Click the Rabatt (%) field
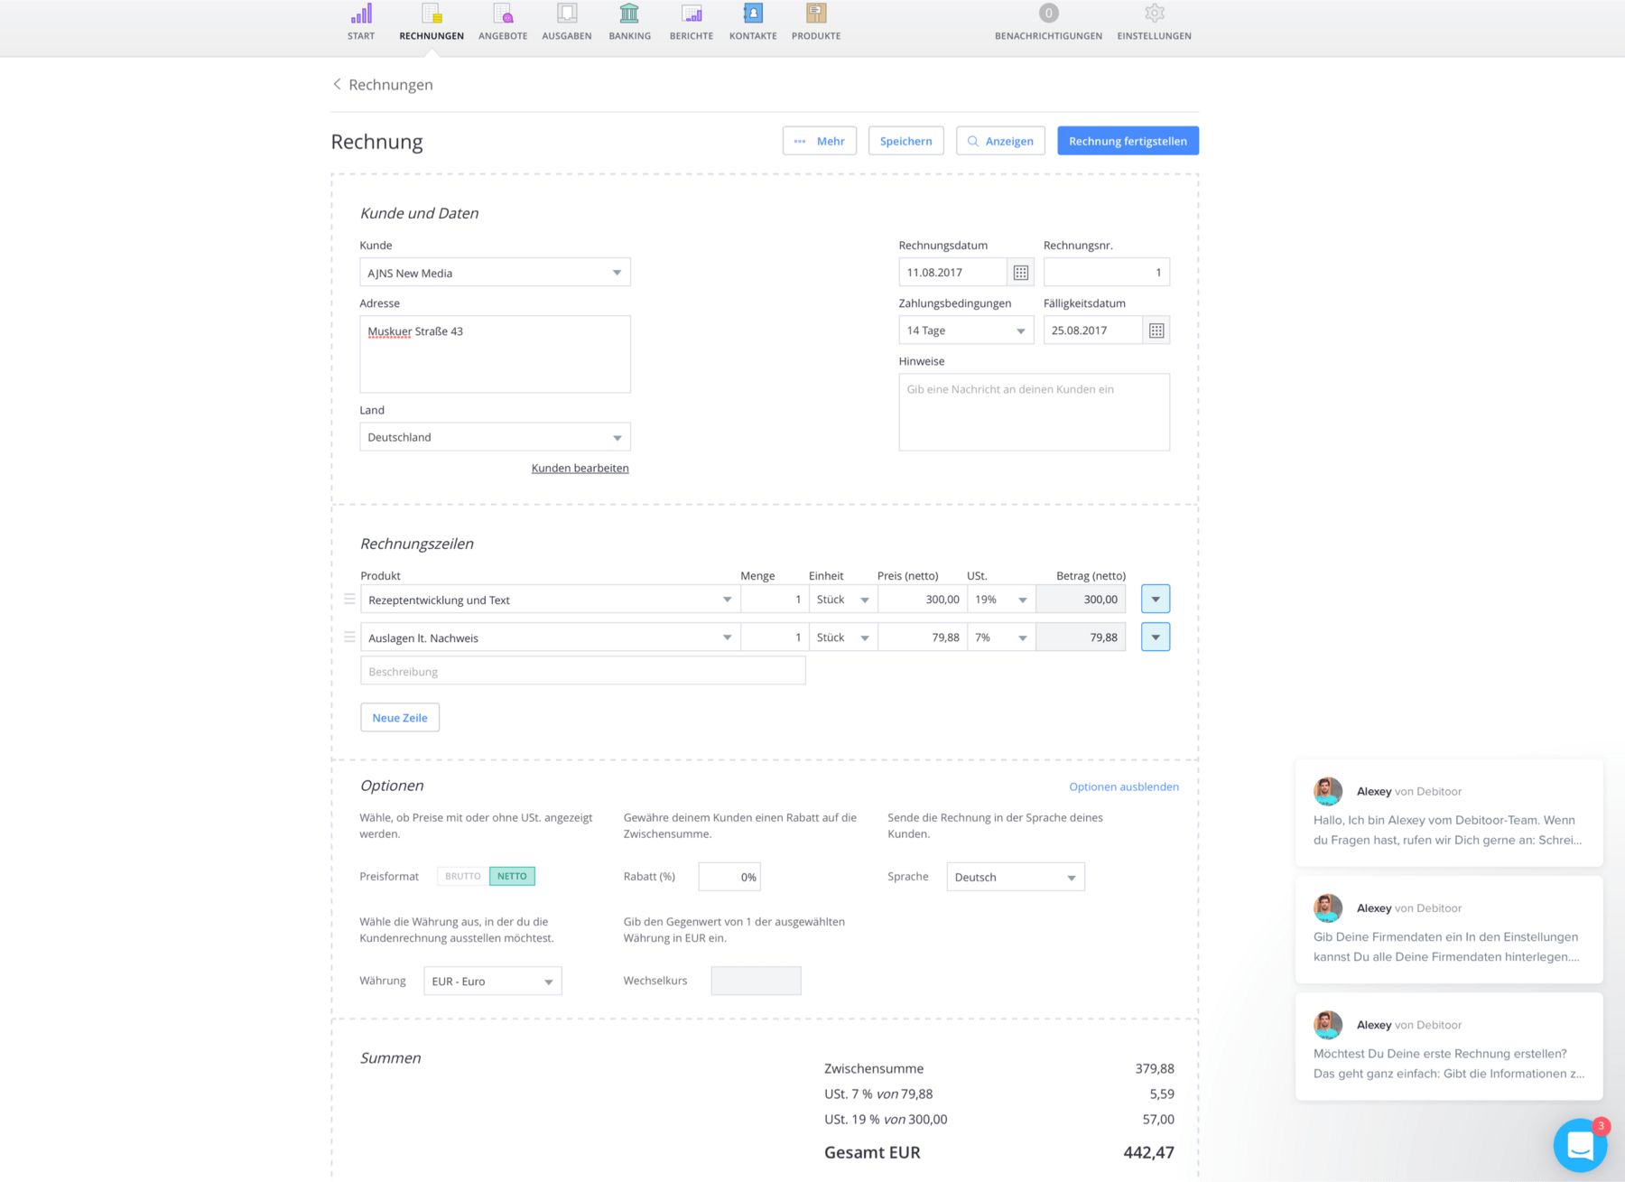 click(x=729, y=877)
